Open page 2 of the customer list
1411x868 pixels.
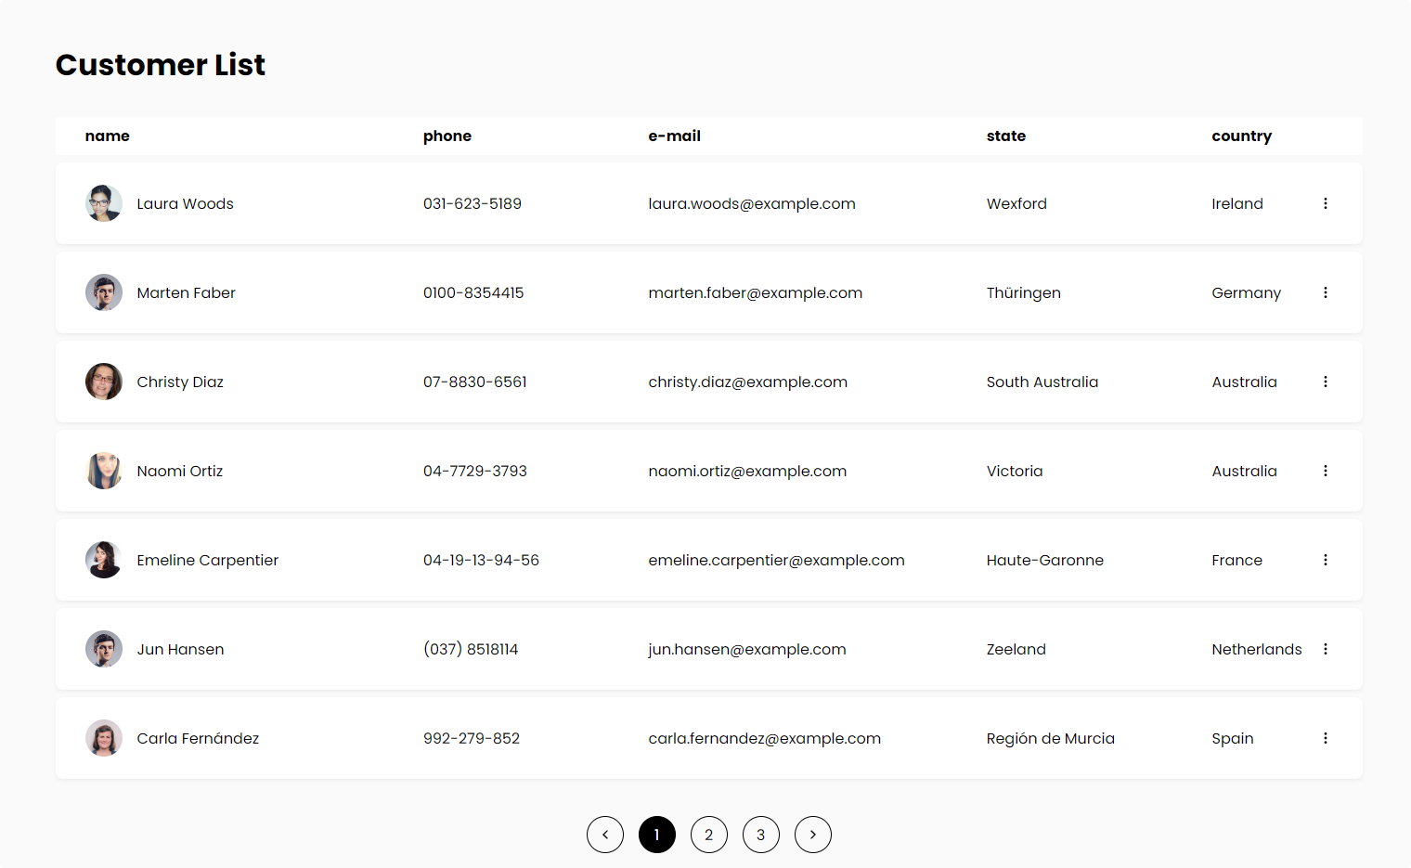[709, 835]
